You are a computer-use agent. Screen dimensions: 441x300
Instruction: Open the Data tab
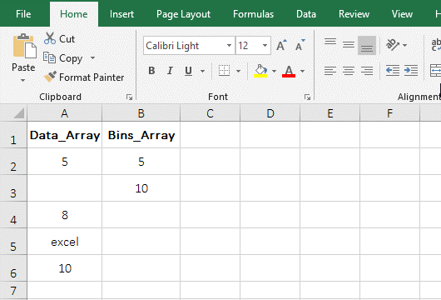(x=306, y=14)
